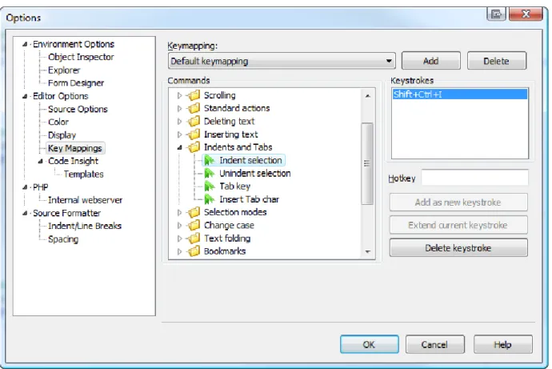Image resolution: width=552 pixels, height=369 pixels.
Task: Select Form Designer in options tree
Action: point(76,83)
